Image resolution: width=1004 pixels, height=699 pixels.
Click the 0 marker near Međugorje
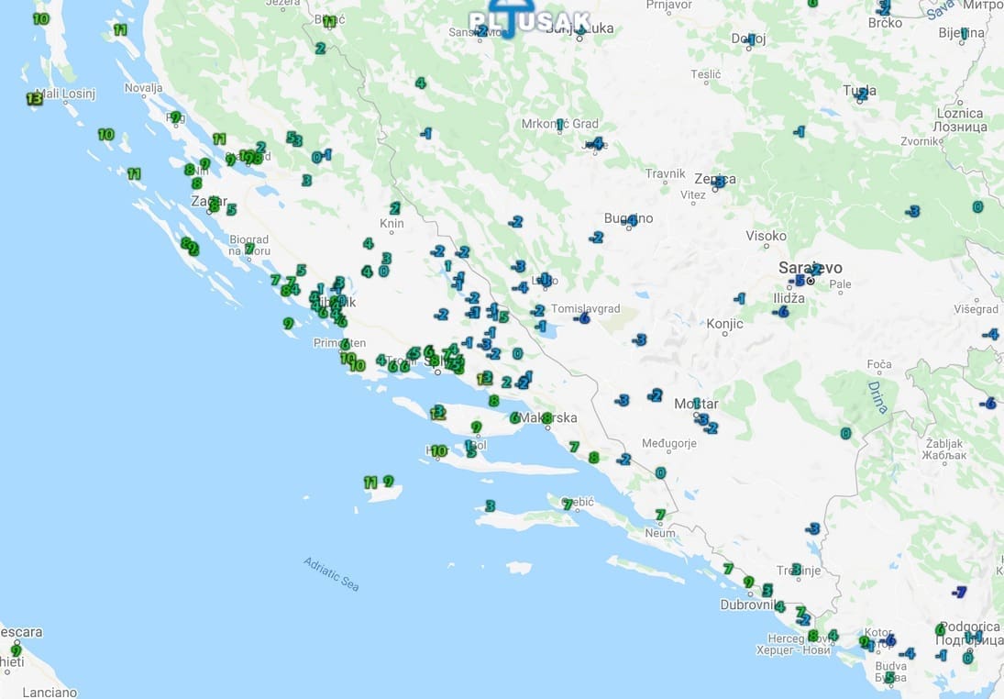660,472
